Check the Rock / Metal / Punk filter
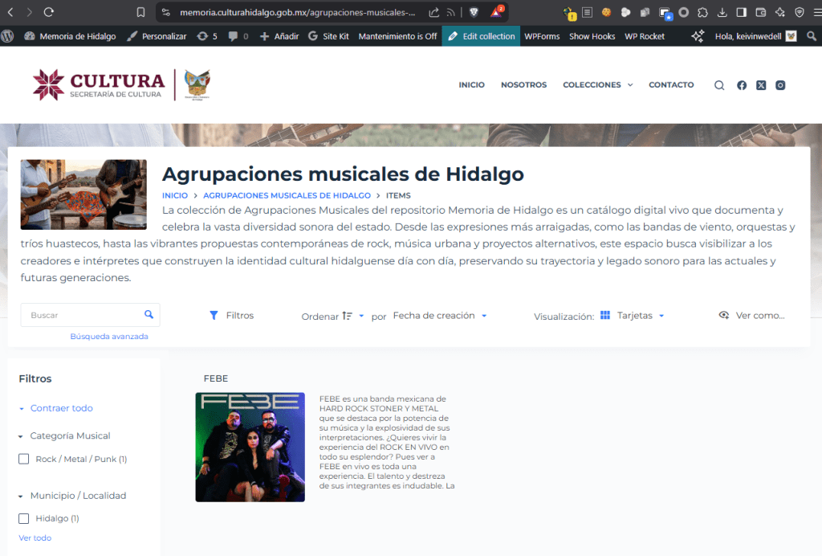The image size is (822, 556). 24,460
